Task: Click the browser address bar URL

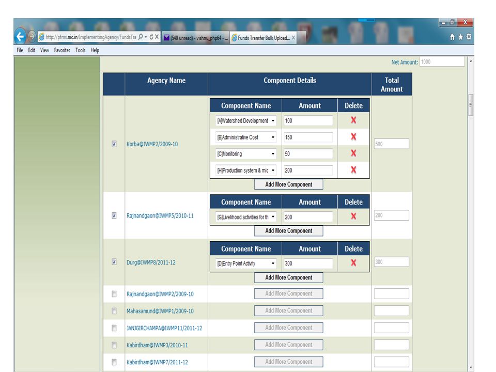Action: [91, 37]
